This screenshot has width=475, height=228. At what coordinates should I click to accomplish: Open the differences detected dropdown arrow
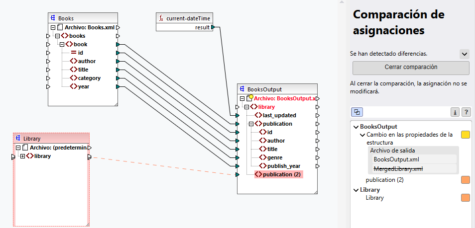pyautogui.click(x=465, y=54)
